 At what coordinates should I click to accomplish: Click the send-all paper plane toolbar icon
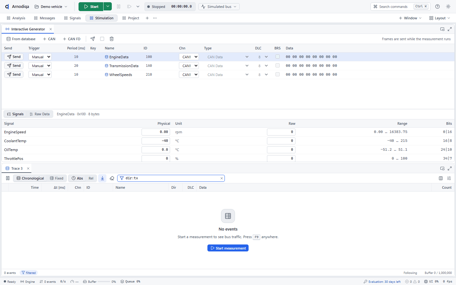[92, 39]
